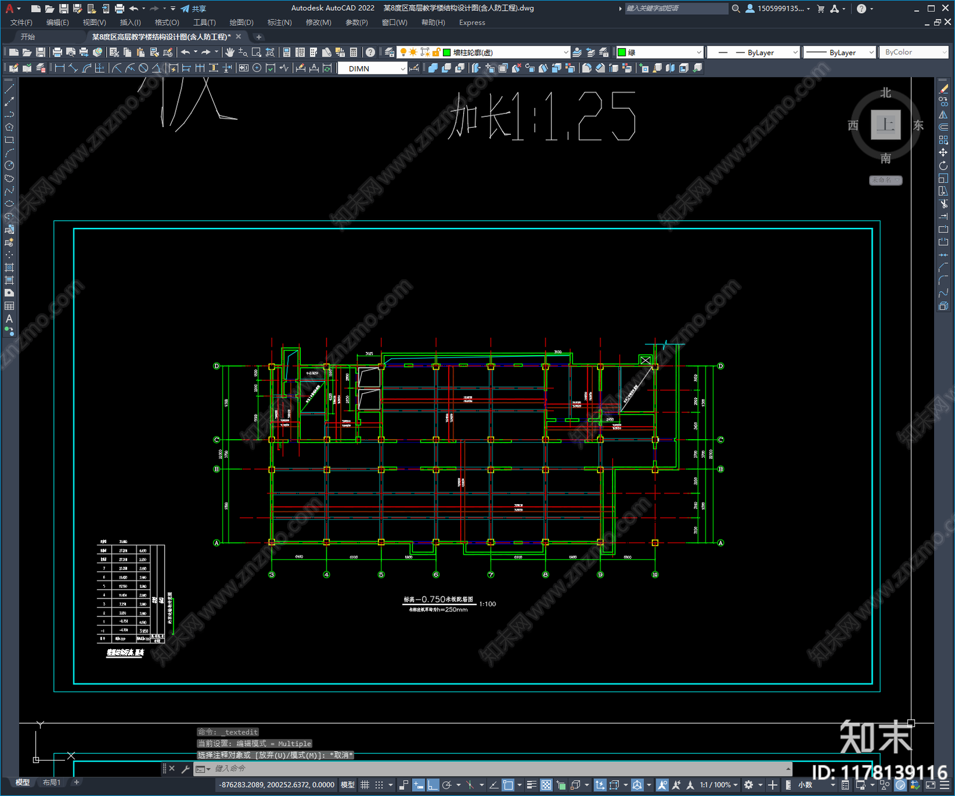Select the multiline Text tool
The height and width of the screenshot is (796, 955).
point(9,319)
